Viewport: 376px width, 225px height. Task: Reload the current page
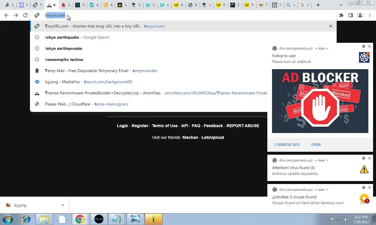(25, 15)
